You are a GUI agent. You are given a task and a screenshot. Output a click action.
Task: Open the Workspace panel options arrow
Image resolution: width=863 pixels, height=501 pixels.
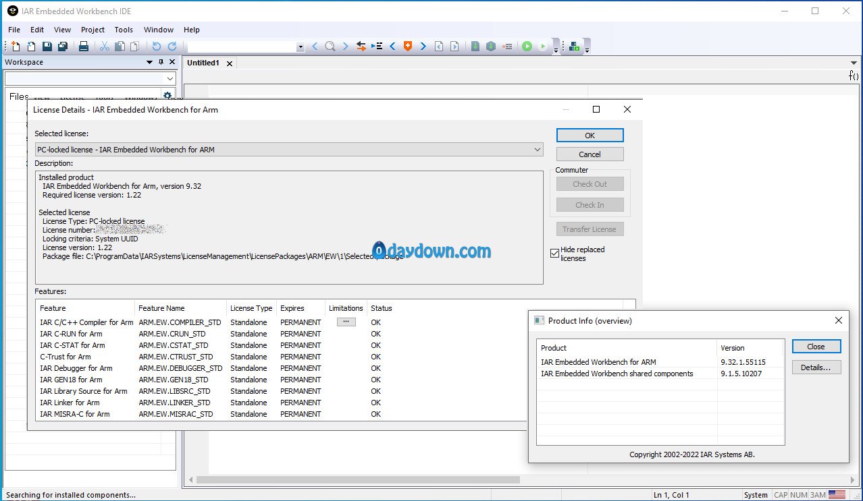tap(149, 62)
